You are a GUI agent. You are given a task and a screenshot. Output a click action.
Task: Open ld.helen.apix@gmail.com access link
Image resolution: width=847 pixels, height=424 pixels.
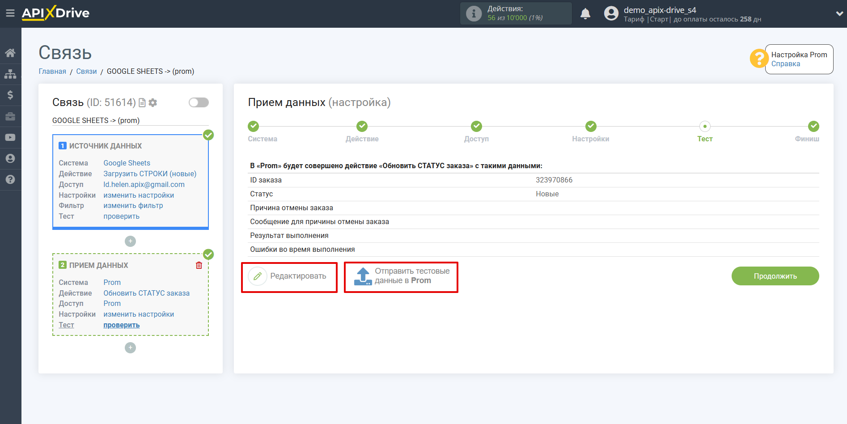[x=144, y=184]
